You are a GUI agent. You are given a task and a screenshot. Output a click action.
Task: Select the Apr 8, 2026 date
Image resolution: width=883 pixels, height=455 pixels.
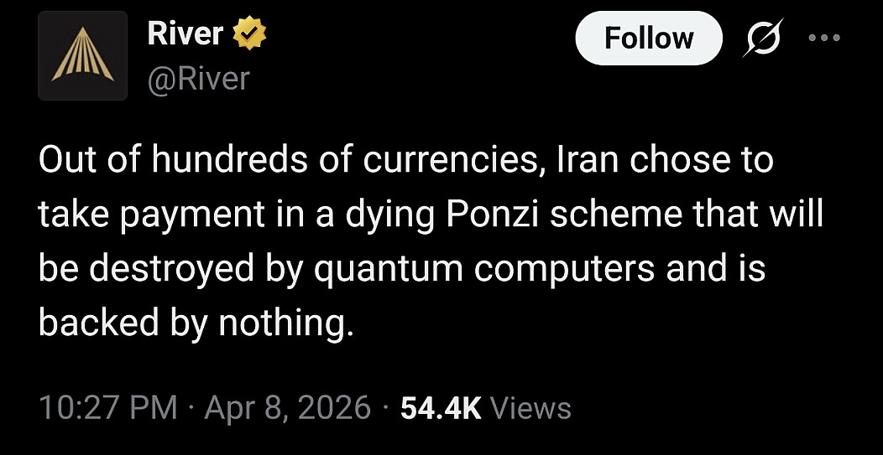point(287,408)
